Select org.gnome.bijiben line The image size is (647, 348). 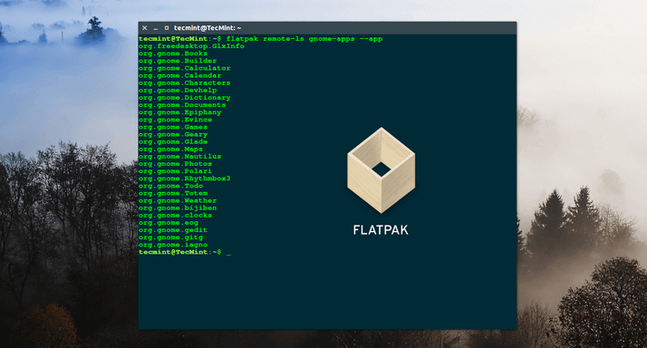[178, 208]
